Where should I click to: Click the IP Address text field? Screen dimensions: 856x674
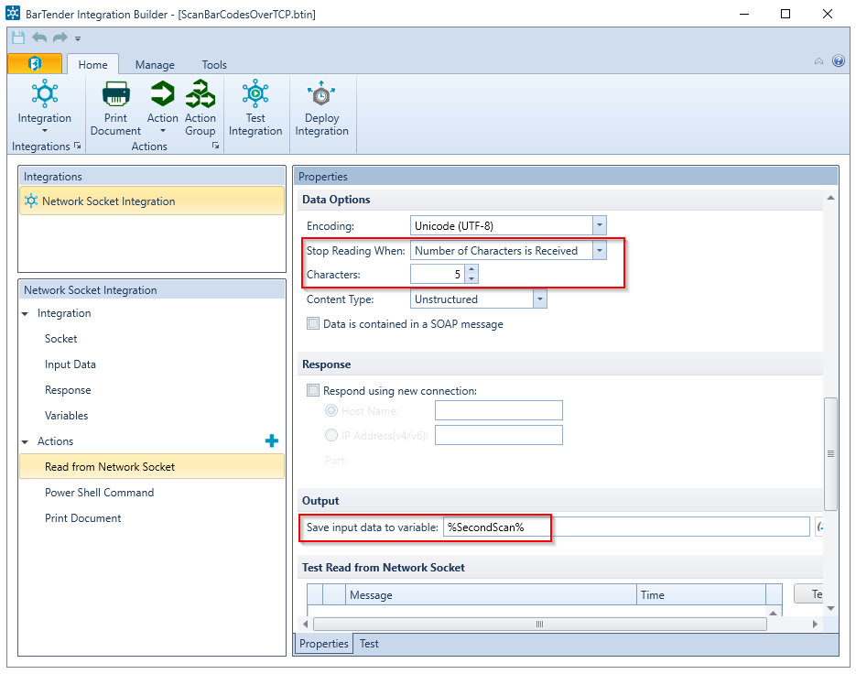(x=498, y=435)
